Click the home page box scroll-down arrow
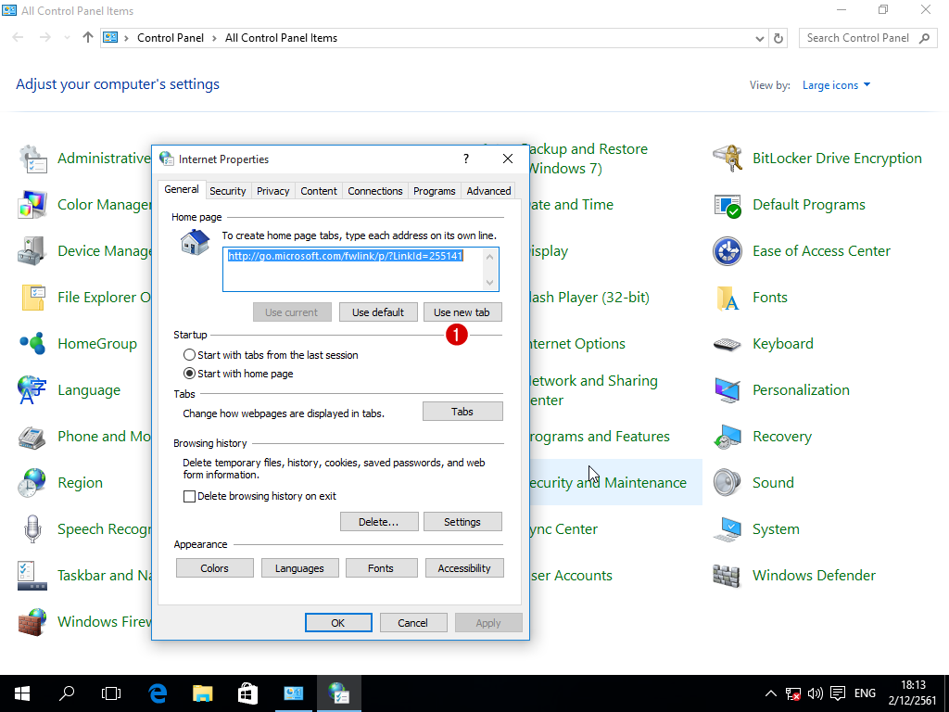Viewport: 949px width, 712px height. [489, 283]
